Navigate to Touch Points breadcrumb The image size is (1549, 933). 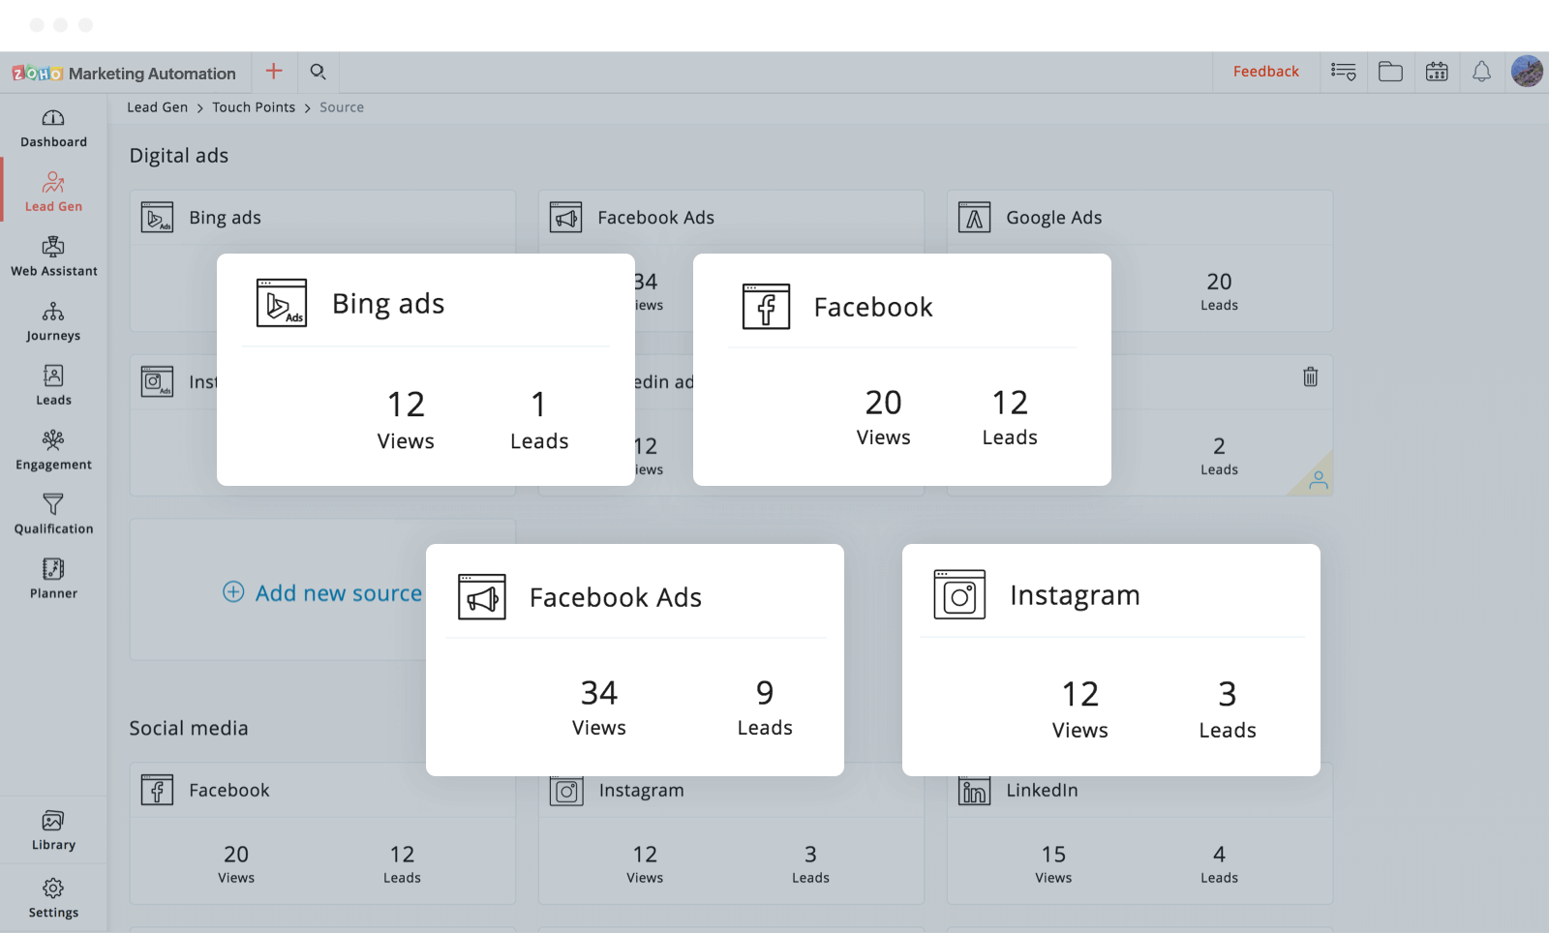coord(254,107)
